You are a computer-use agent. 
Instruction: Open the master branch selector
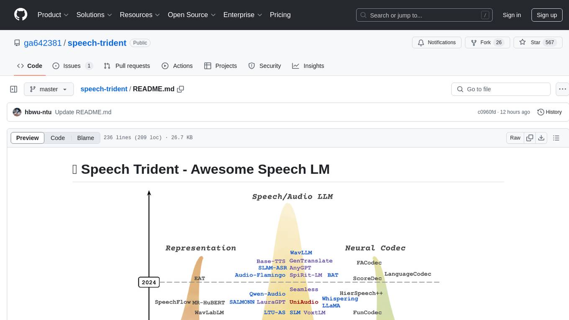[49, 89]
